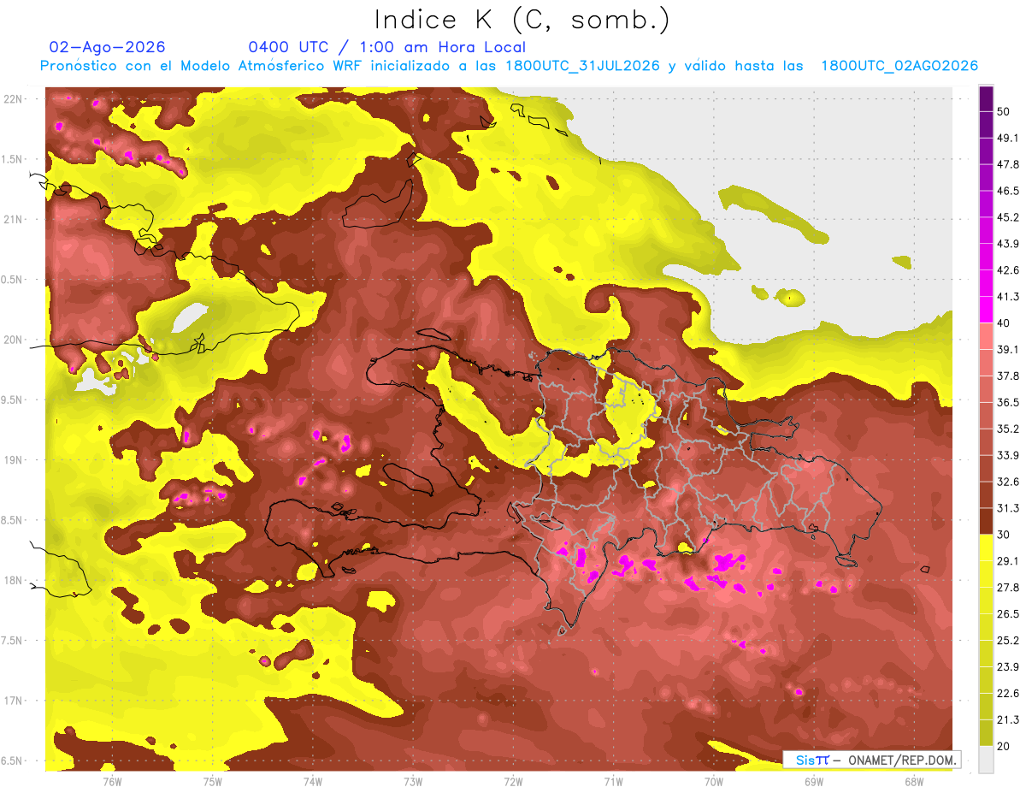This screenshot has width=1026, height=793.
Task: Click the salmon colorbar segment between 39.1 and 40
Action: tap(986, 336)
